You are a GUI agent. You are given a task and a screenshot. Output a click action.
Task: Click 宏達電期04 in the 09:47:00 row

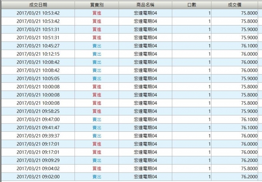click(x=145, y=119)
